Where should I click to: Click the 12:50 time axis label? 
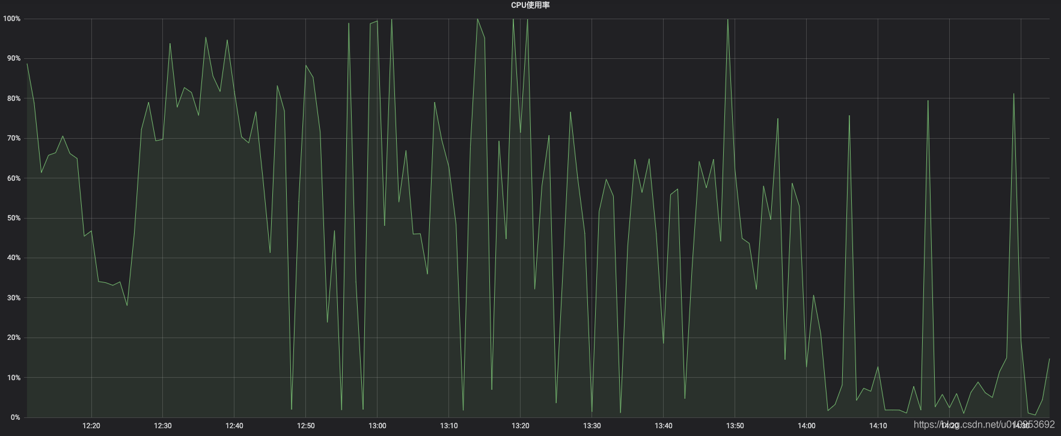[x=306, y=426]
